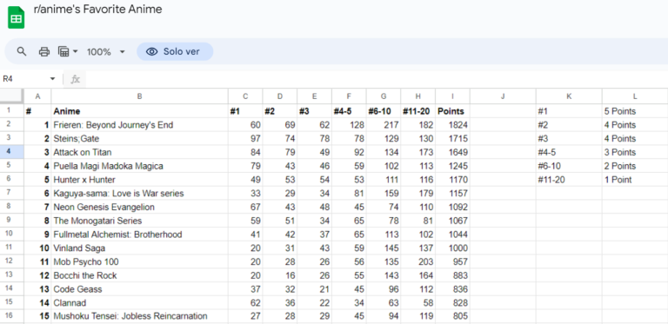
Task: Open the search magnifier tool
Action: (21, 52)
